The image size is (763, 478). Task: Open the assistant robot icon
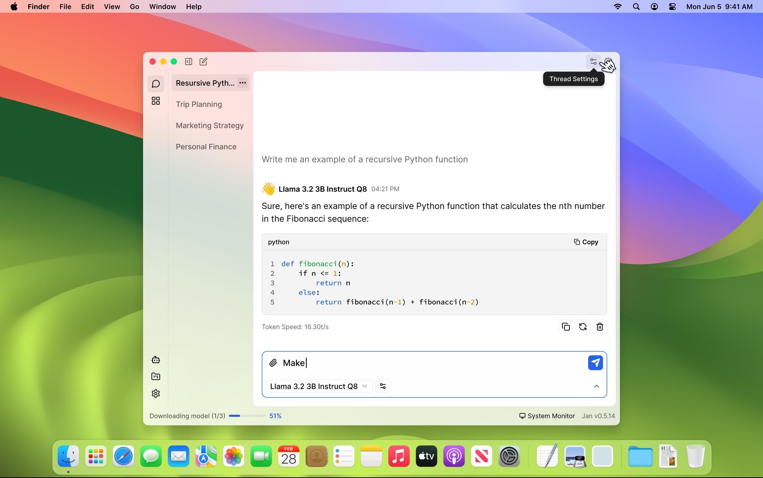[156, 360]
